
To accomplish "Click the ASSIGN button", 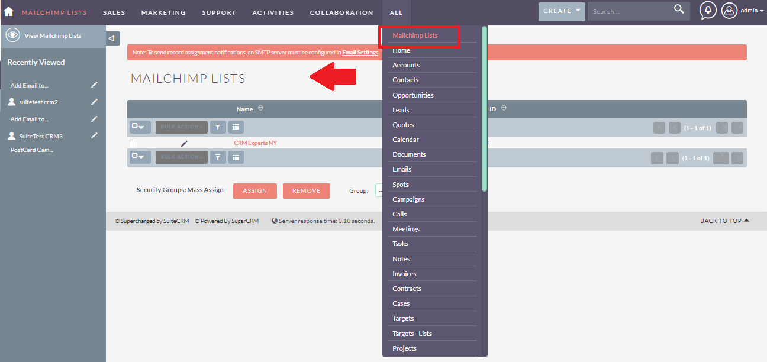I will click(255, 190).
